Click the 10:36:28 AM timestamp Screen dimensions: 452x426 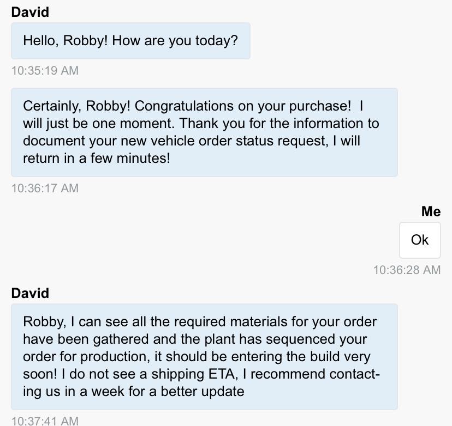[407, 270]
